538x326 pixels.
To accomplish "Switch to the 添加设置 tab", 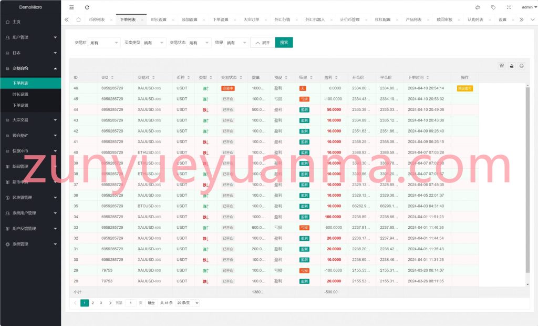I will (189, 19).
